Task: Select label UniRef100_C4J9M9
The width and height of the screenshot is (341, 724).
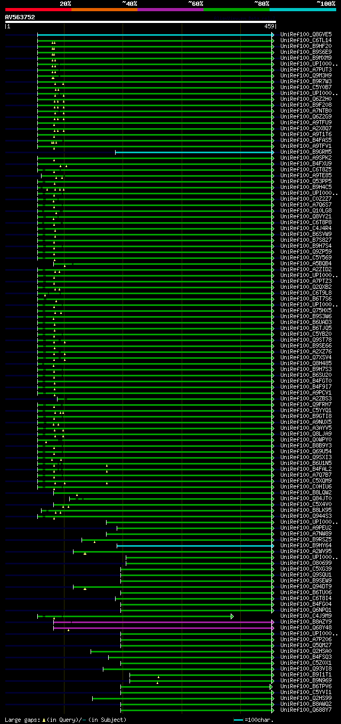Action: [x=306, y=616]
